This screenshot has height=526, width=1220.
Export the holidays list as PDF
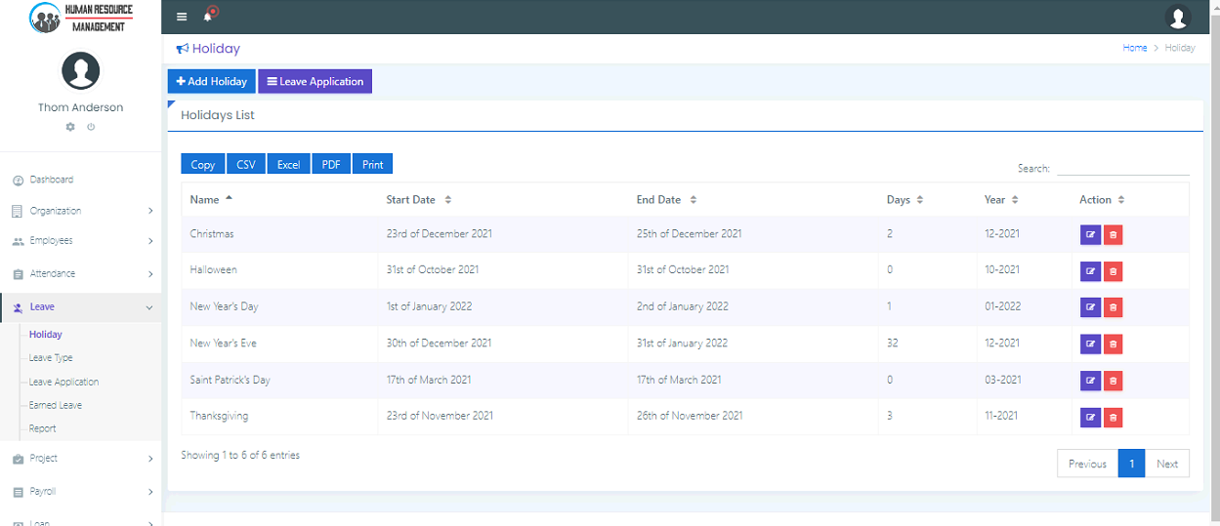click(x=331, y=164)
